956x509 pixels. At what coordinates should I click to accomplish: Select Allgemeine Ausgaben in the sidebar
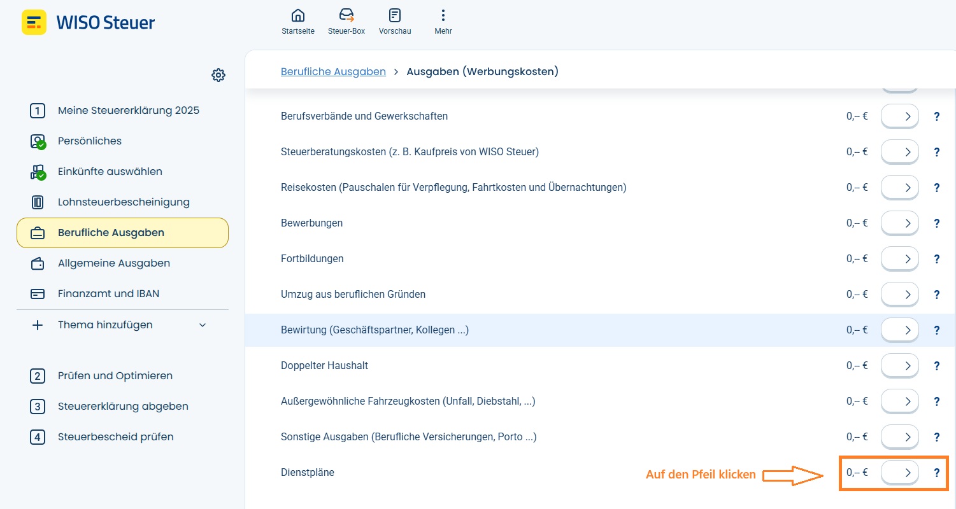pos(122,263)
